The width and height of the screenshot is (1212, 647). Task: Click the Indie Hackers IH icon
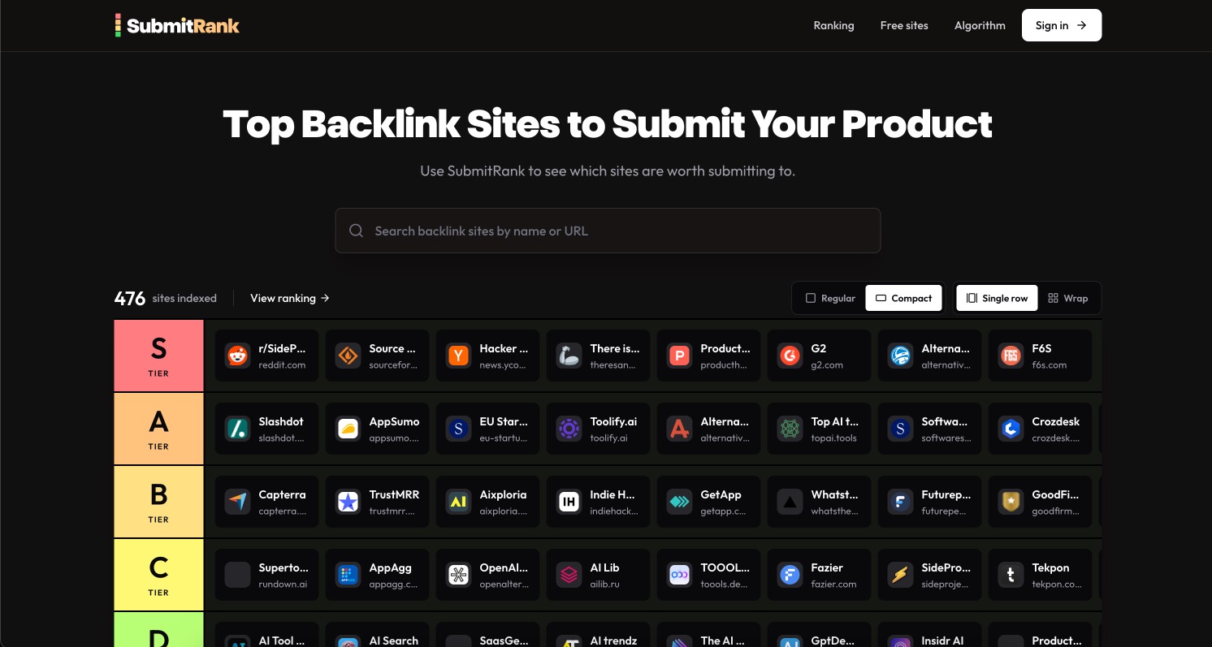pyautogui.click(x=569, y=502)
